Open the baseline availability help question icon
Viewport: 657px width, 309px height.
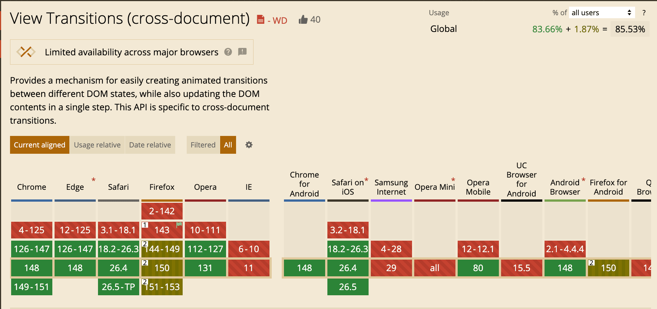(x=228, y=52)
